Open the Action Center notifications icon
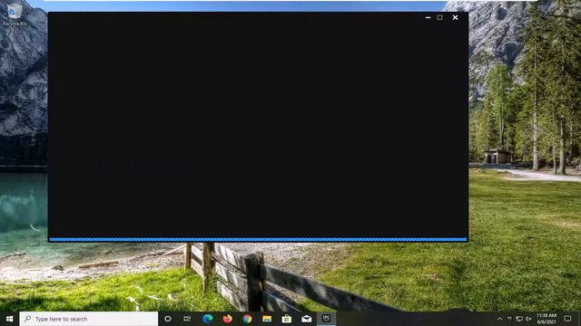Screen dimensions: 581x326 coord(567,319)
